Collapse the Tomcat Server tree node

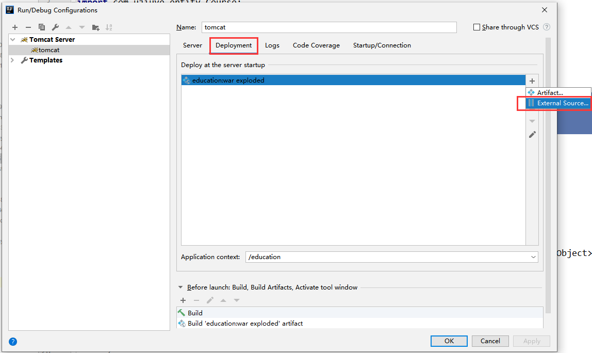pyautogui.click(x=13, y=39)
